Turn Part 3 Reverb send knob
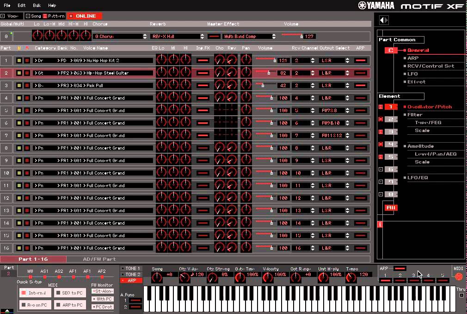 pos(231,85)
